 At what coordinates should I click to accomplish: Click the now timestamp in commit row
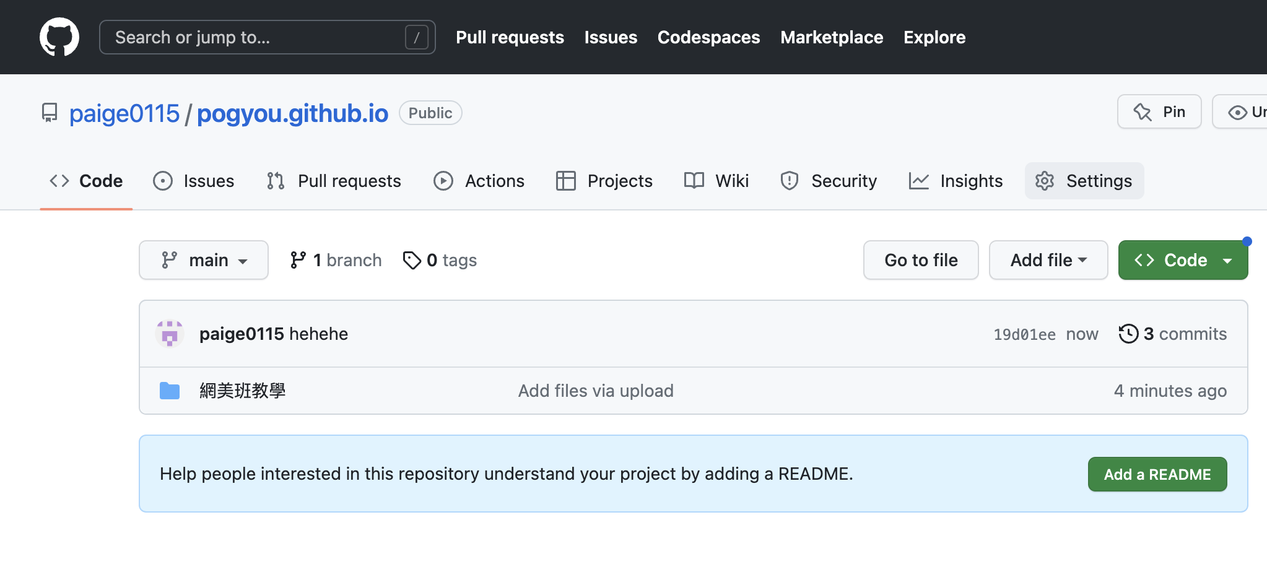[1082, 334]
